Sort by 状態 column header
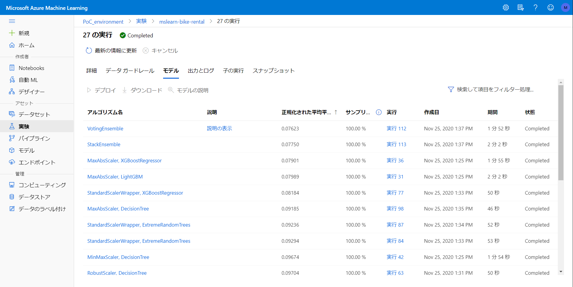Image resolution: width=573 pixels, height=287 pixels. 530,112
